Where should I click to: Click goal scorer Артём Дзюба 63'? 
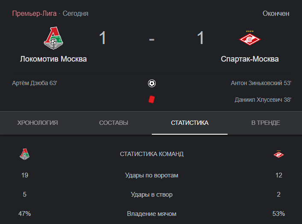[x=35, y=83]
